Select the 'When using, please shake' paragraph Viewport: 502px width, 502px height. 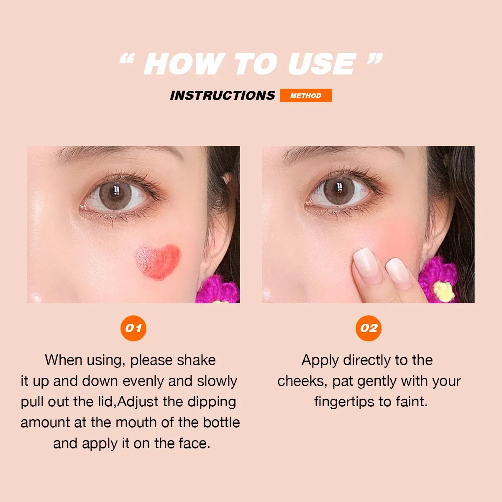pyautogui.click(x=130, y=402)
